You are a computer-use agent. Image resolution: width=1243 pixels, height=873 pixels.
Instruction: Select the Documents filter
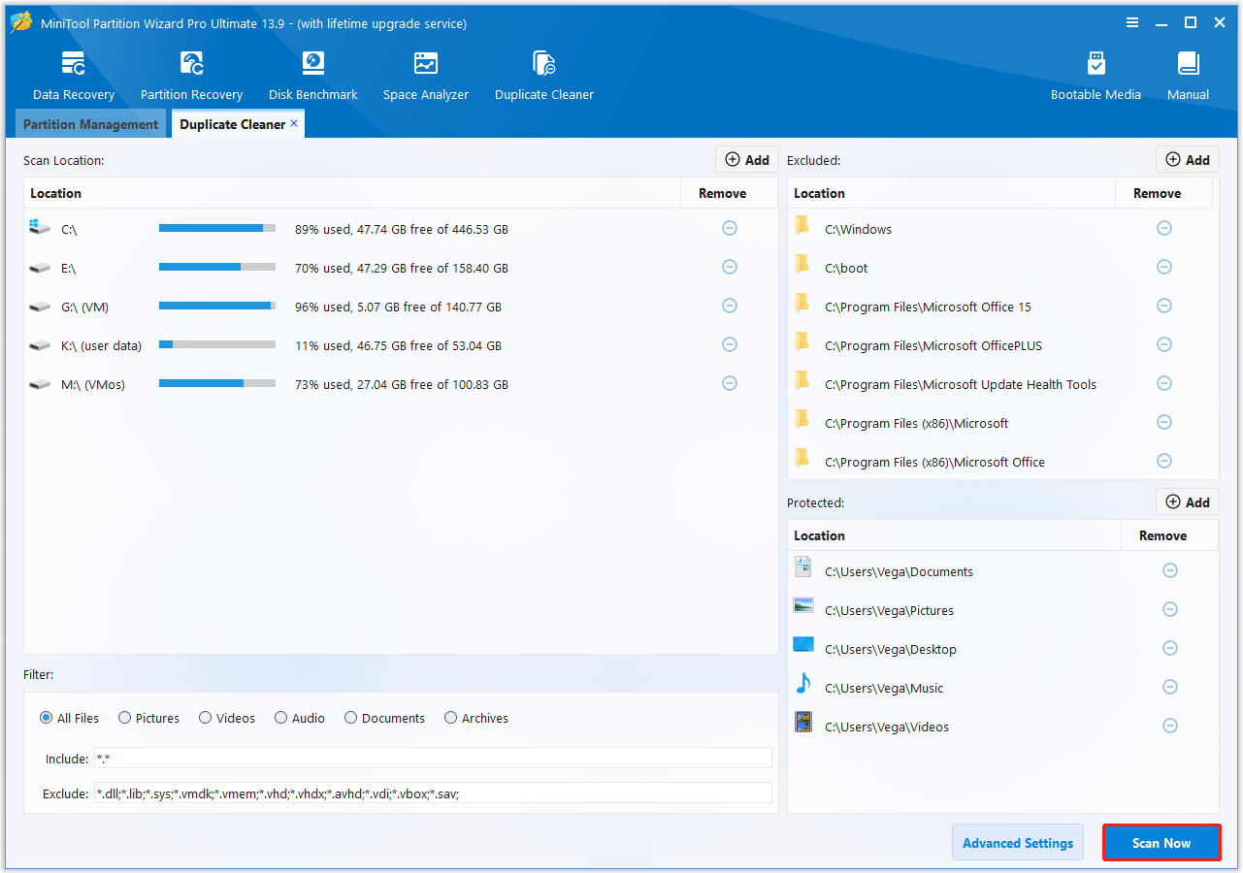384,718
